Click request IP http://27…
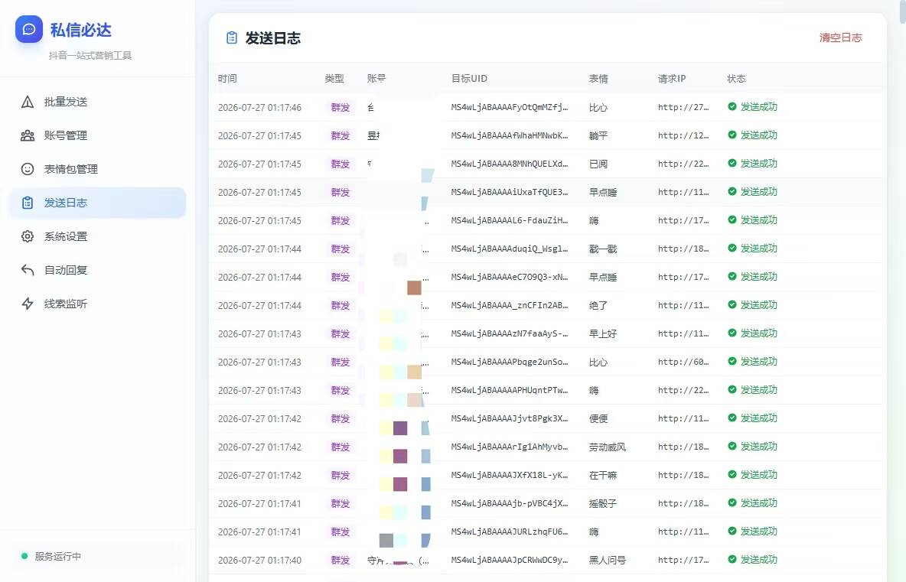The height and width of the screenshot is (582, 906). [x=683, y=107]
